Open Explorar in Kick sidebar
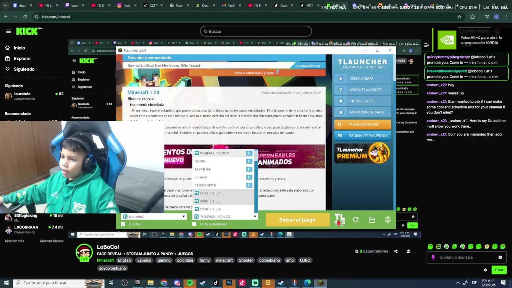 coord(22,58)
